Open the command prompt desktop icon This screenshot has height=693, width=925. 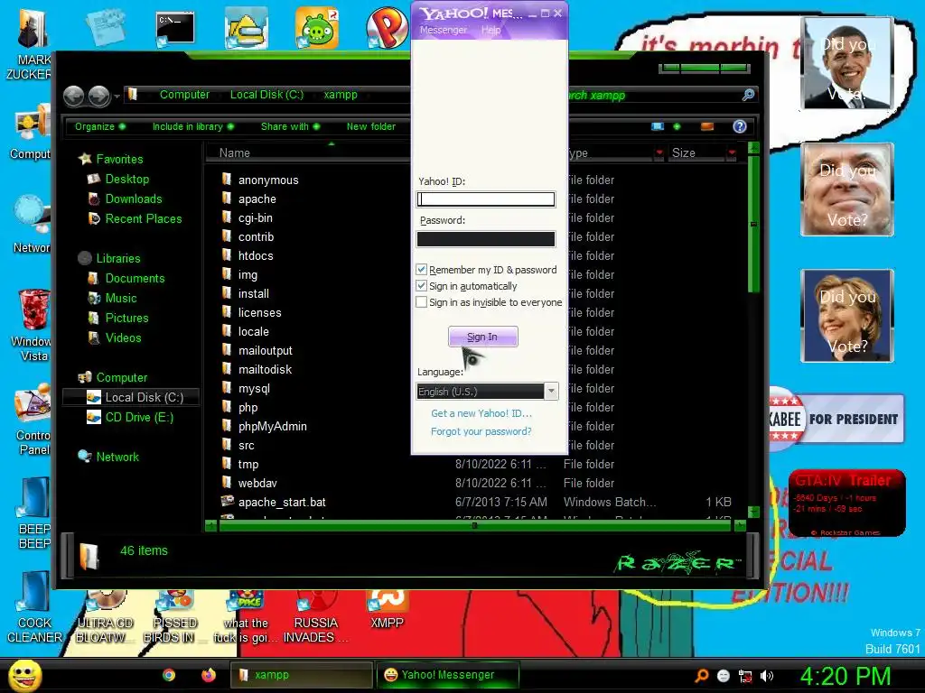[x=175, y=28]
